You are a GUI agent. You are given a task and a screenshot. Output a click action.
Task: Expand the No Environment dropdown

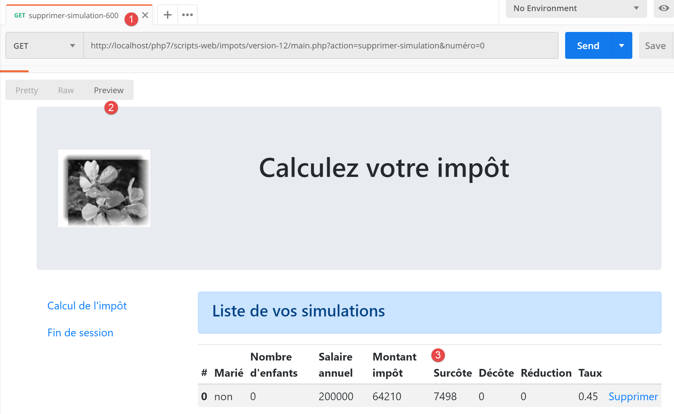coord(576,8)
